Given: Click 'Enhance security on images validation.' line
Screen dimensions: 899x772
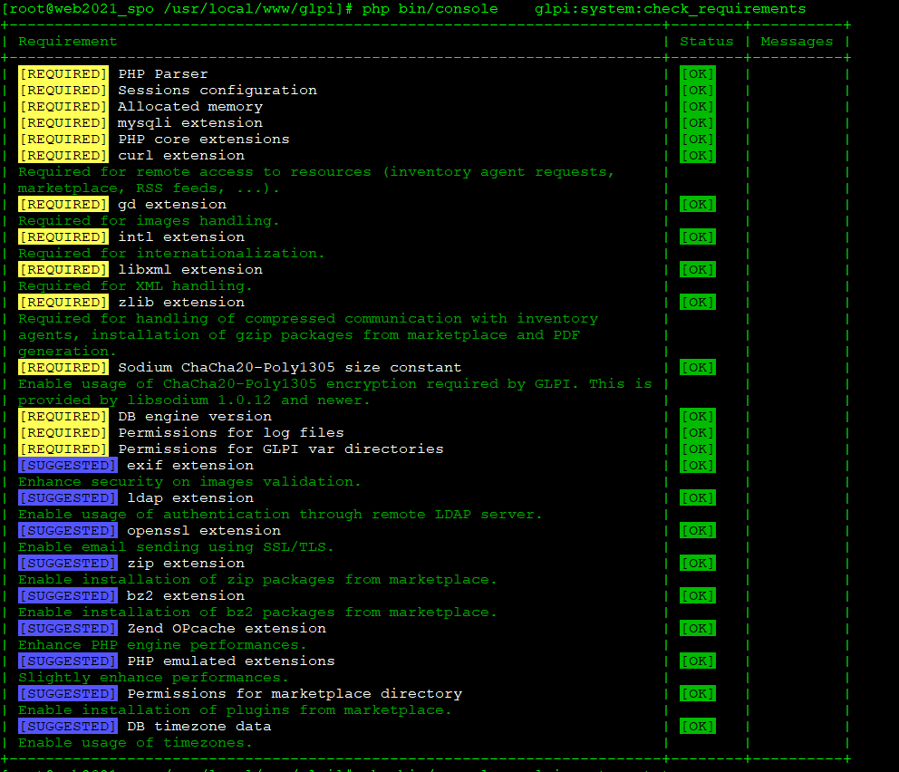Looking at the screenshot, I should click(189, 482).
